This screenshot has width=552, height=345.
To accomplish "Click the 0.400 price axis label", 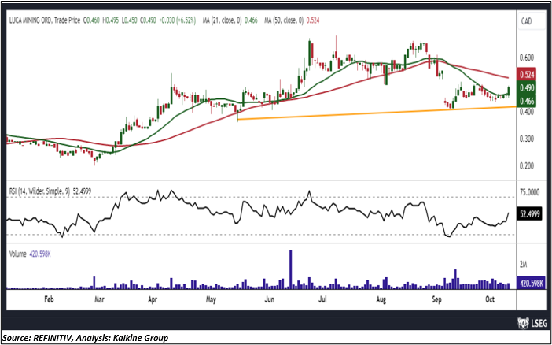I will coord(527,112).
